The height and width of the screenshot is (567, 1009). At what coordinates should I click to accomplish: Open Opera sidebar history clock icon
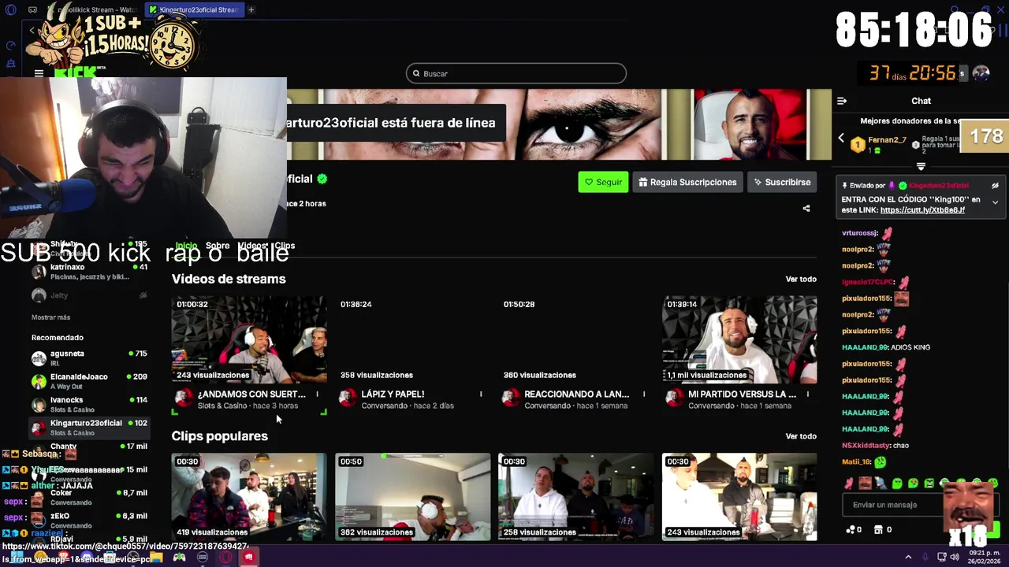[x=10, y=46]
